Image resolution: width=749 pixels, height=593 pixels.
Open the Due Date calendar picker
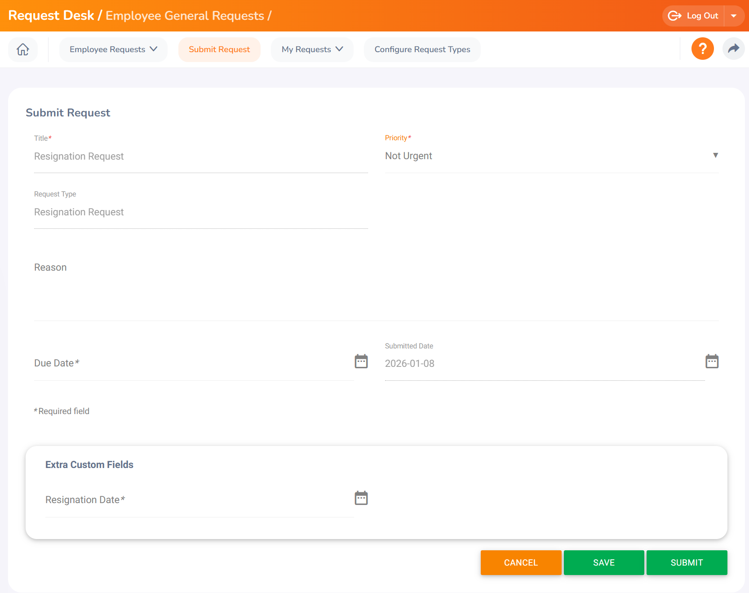361,361
